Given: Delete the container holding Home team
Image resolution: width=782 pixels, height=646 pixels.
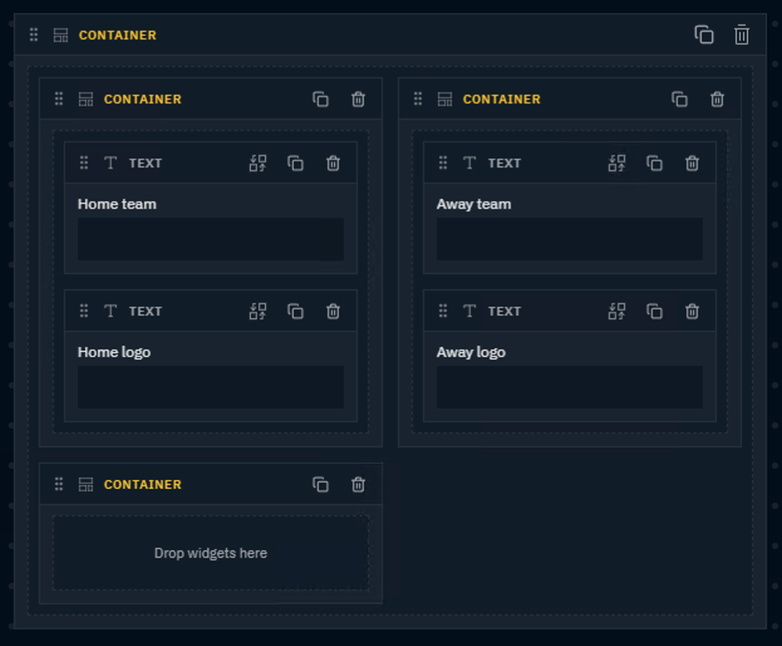Looking at the screenshot, I should (x=358, y=99).
